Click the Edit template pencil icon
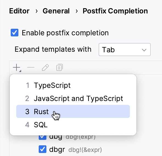This screenshot has width=162, height=156. tap(45, 67)
